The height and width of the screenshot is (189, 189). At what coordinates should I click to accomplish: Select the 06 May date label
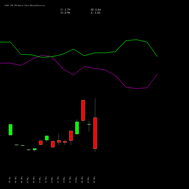(x=22, y=180)
